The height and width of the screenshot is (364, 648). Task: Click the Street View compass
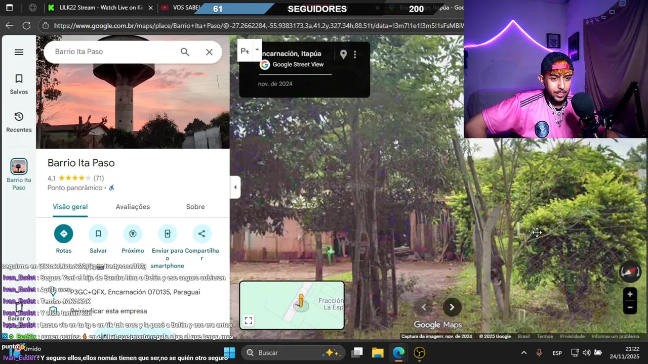tap(630, 272)
